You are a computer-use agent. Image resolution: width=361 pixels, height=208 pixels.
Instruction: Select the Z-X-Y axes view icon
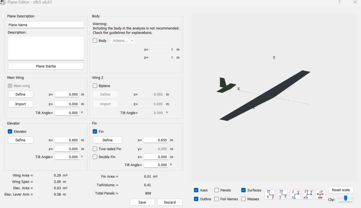(x=270, y=195)
